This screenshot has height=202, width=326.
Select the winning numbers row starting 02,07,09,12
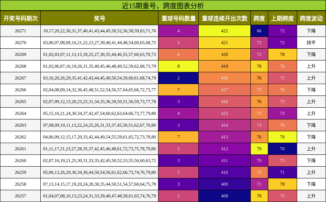pos(100,102)
